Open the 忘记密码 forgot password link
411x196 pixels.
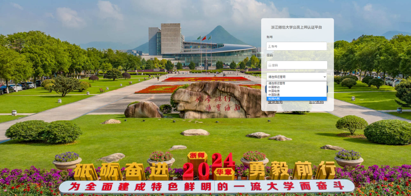(316, 102)
